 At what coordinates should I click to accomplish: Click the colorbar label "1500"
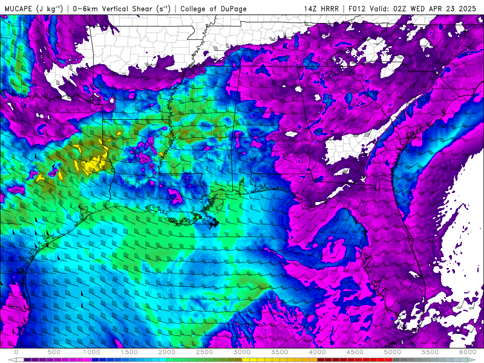point(129,352)
